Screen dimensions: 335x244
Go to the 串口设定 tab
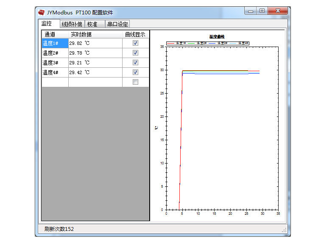[117, 24]
